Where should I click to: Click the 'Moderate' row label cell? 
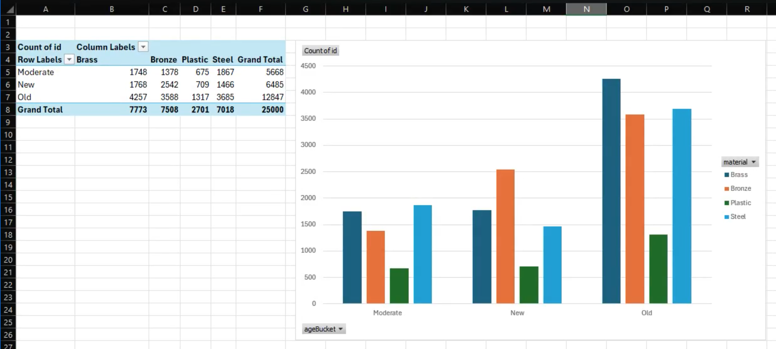[x=46, y=72]
